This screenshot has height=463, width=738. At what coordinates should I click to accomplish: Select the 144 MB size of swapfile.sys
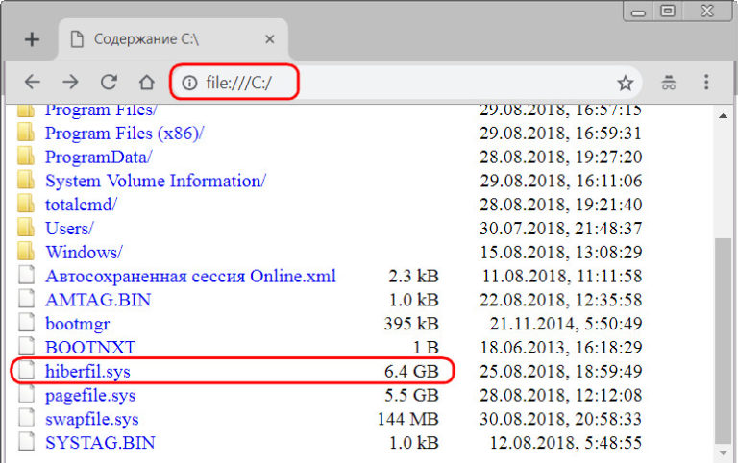pyautogui.click(x=407, y=419)
